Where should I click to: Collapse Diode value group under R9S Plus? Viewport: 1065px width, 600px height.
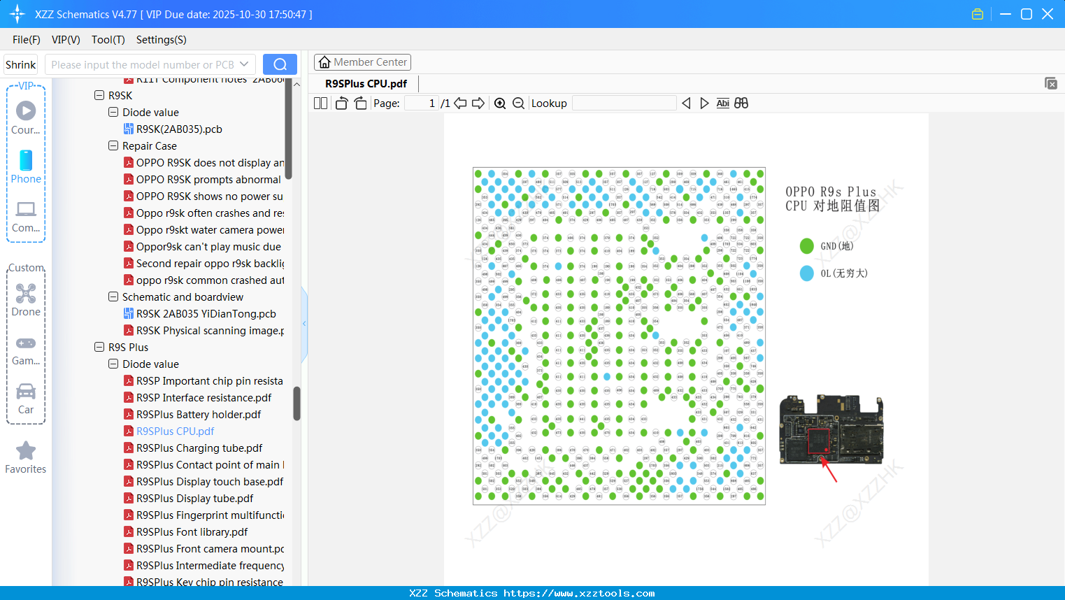pos(113,364)
